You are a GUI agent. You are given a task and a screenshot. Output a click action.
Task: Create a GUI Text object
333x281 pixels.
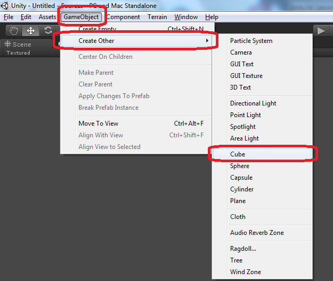pos(262,64)
